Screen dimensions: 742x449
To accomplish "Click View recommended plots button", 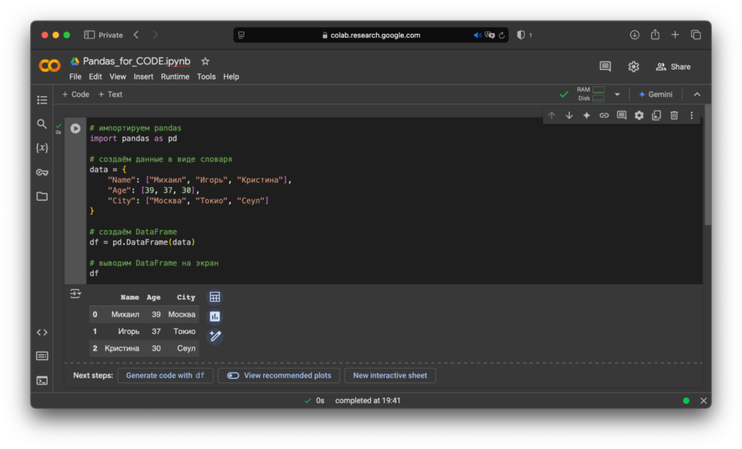I will (280, 376).
